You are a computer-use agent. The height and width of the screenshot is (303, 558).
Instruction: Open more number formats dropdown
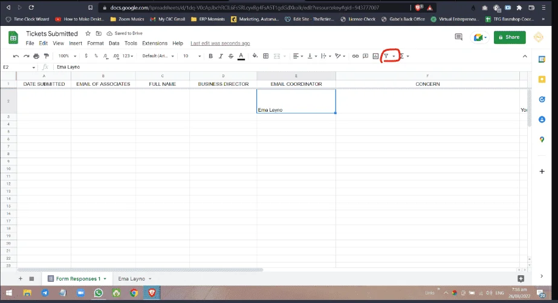pos(128,56)
